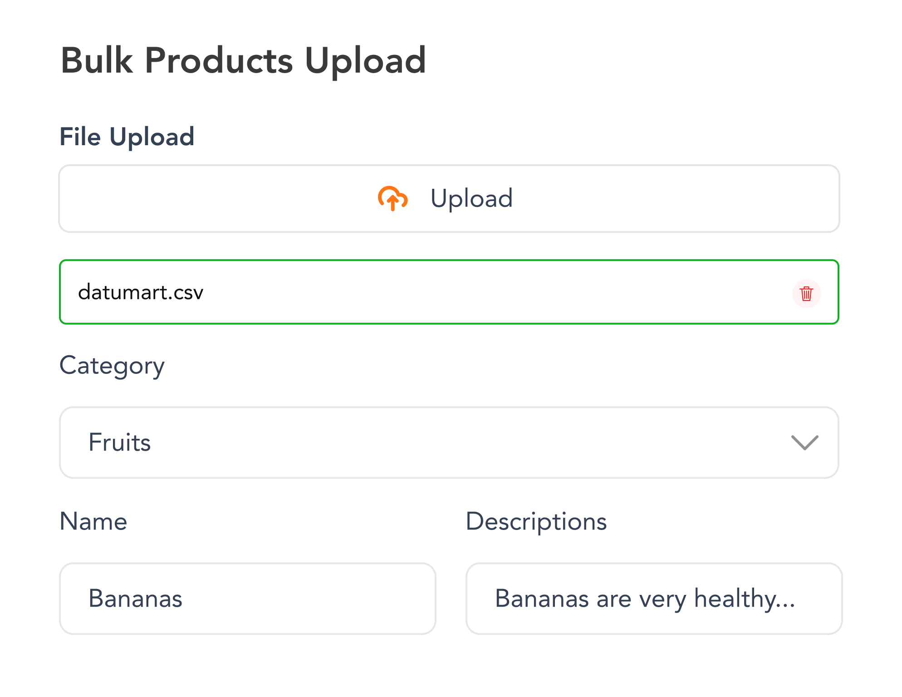Open the Fruits category dropdown
Viewport: 902px width, 697px height.
tap(448, 442)
